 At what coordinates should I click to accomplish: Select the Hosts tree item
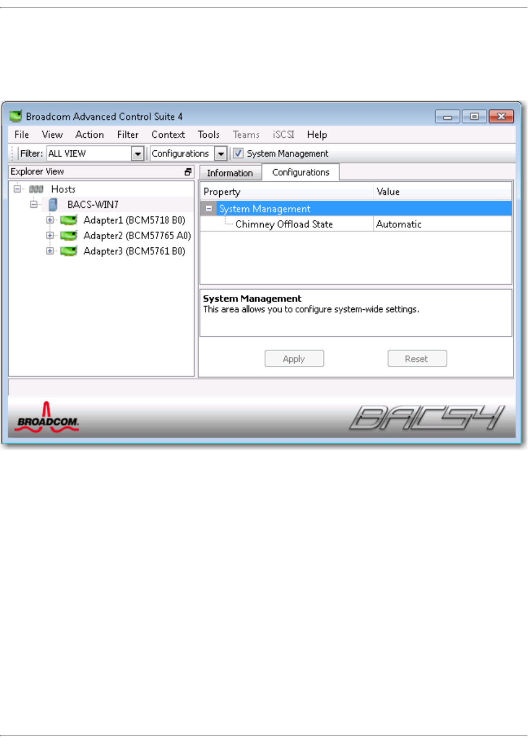point(63,189)
